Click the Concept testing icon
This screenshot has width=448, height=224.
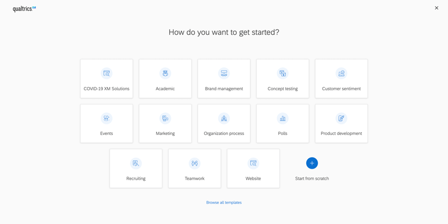283,73
